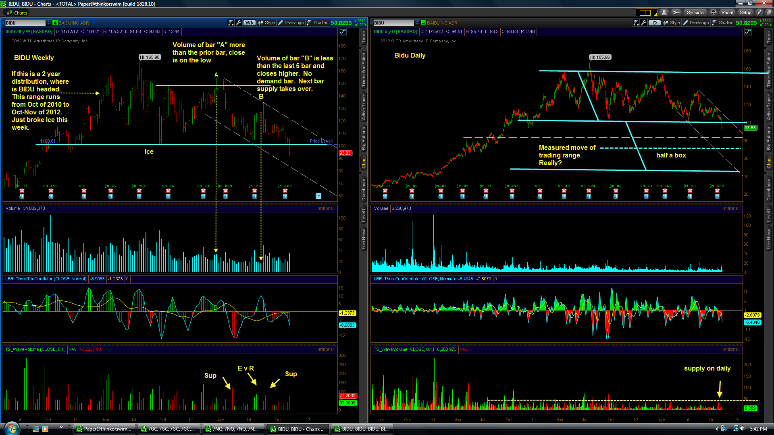
Task: Switch to /NQ, /NQ taskbar window
Action: 233,429
